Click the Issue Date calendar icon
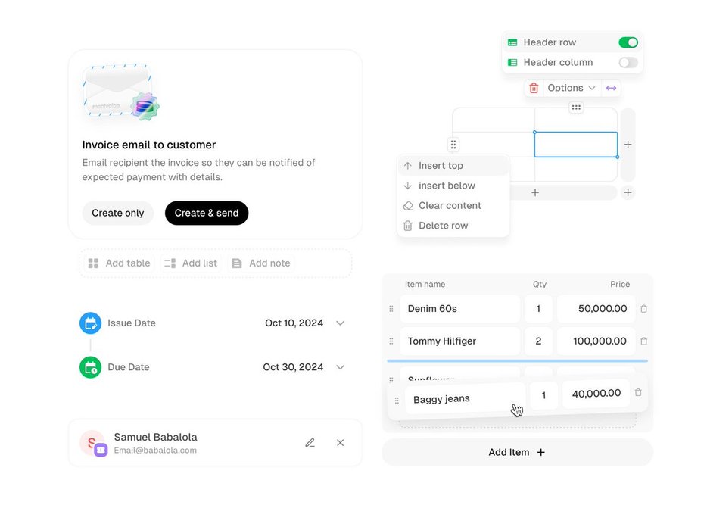This screenshot has height=530, width=707. click(91, 323)
